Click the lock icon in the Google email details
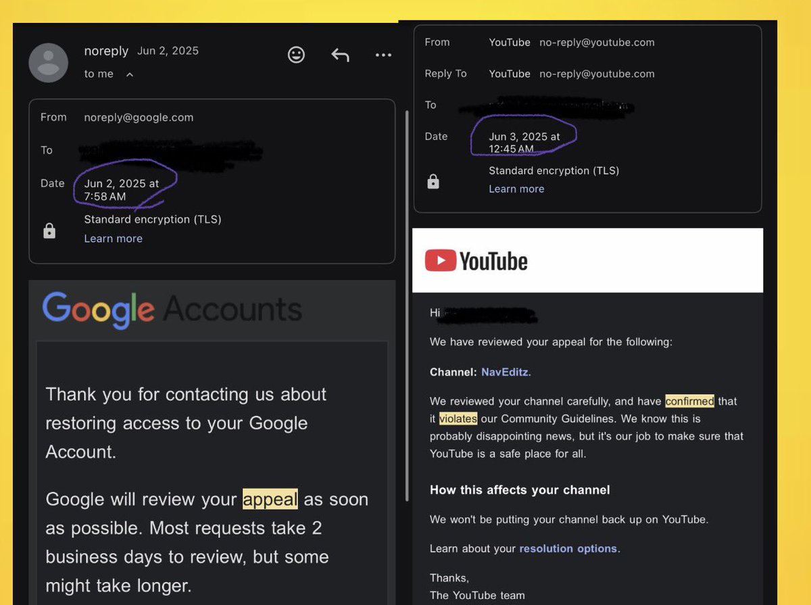Screen dimensions: 811x605 pos(49,231)
